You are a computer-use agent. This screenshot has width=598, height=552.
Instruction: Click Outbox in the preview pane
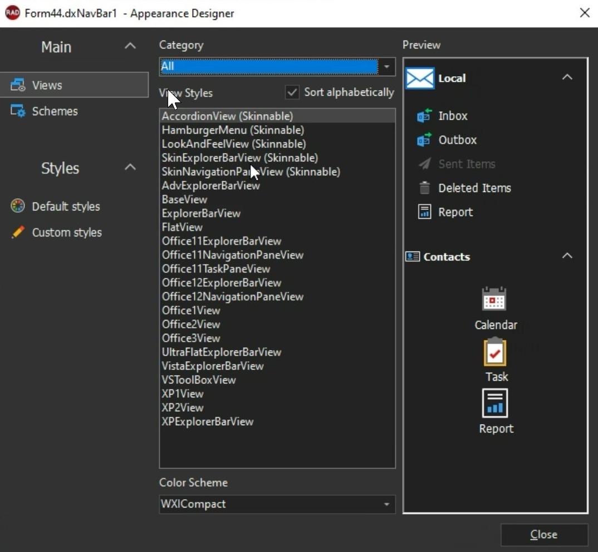tap(458, 140)
